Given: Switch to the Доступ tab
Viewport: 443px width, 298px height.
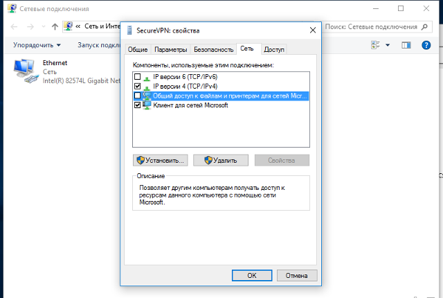Looking at the screenshot, I should (x=274, y=49).
